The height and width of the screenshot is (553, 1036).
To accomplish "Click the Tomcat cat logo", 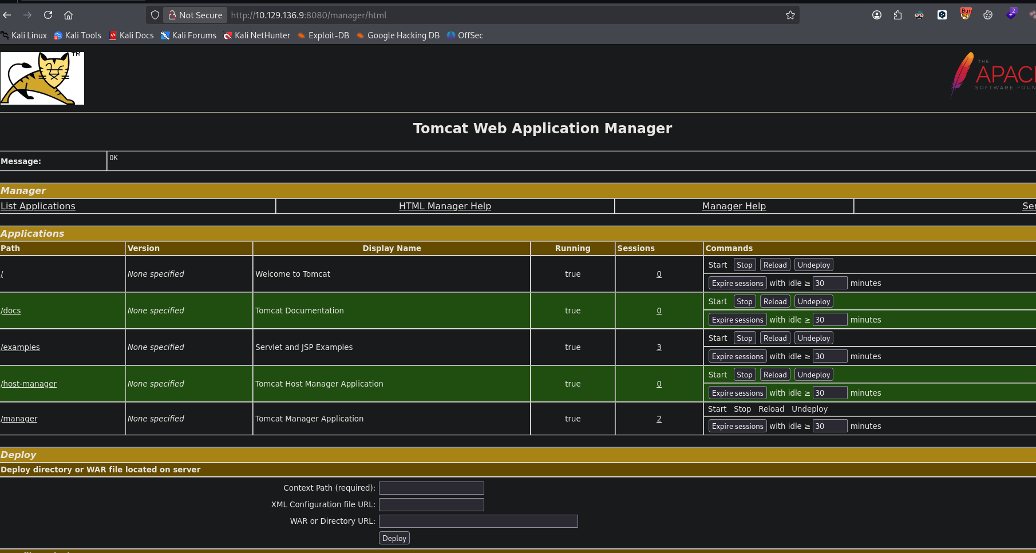I will [x=42, y=78].
